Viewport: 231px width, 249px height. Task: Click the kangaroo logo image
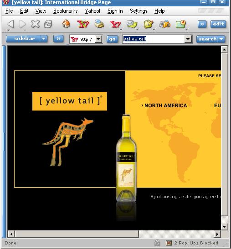[67, 142]
